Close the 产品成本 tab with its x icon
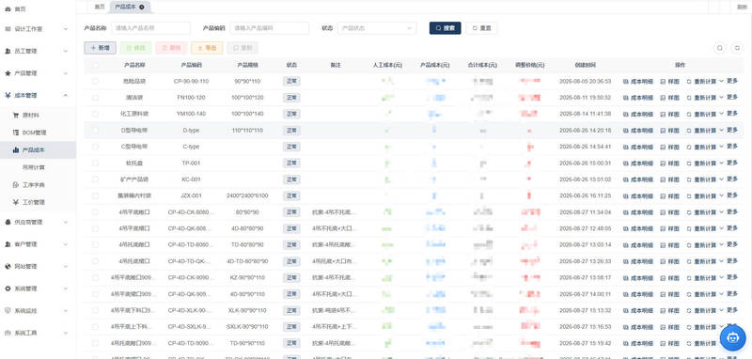 point(142,7)
